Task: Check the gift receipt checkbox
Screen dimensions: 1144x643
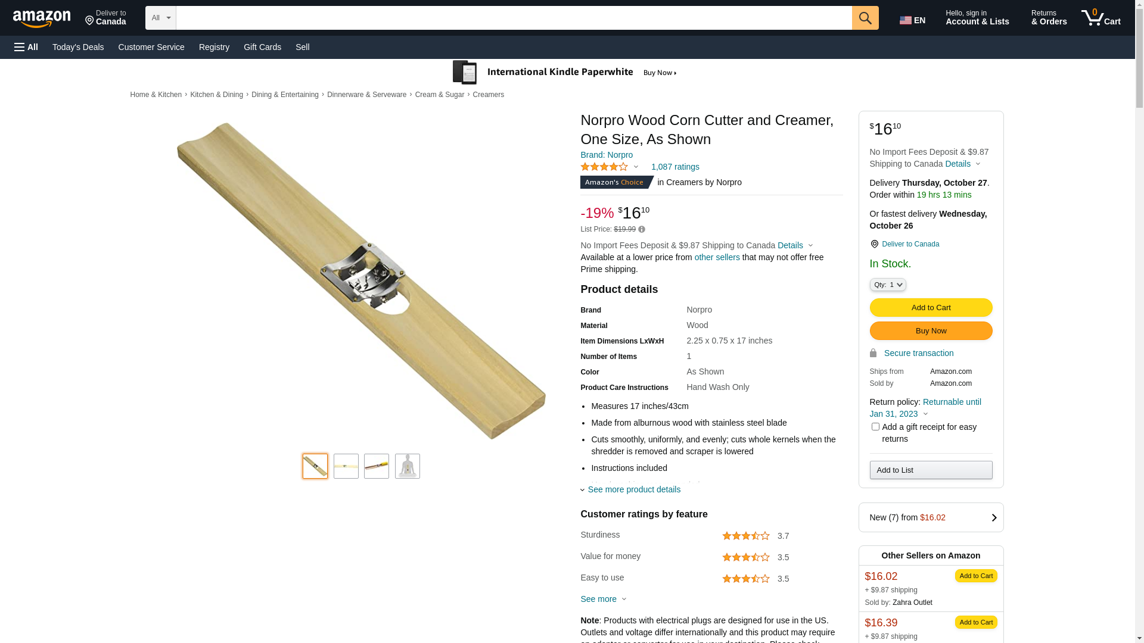Action: tap(875, 426)
